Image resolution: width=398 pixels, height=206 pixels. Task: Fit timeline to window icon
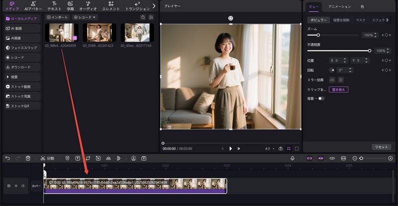pos(343,158)
